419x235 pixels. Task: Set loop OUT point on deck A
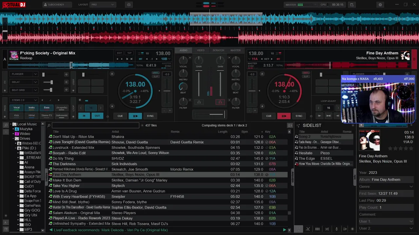pyautogui.click(x=97, y=116)
